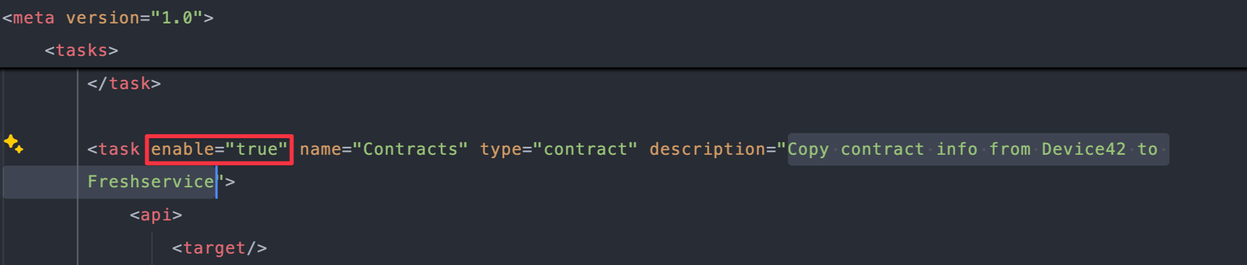This screenshot has height=265, width=1247.
Task: Jump to the sticky tasks tag line
Action: point(81,50)
